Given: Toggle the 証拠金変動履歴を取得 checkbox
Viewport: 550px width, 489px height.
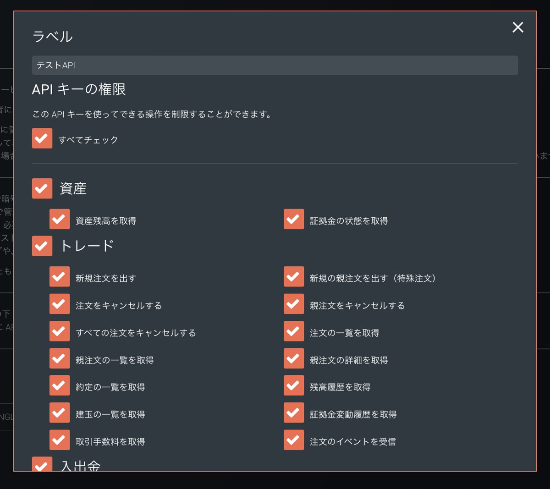Looking at the screenshot, I should click(x=294, y=412).
